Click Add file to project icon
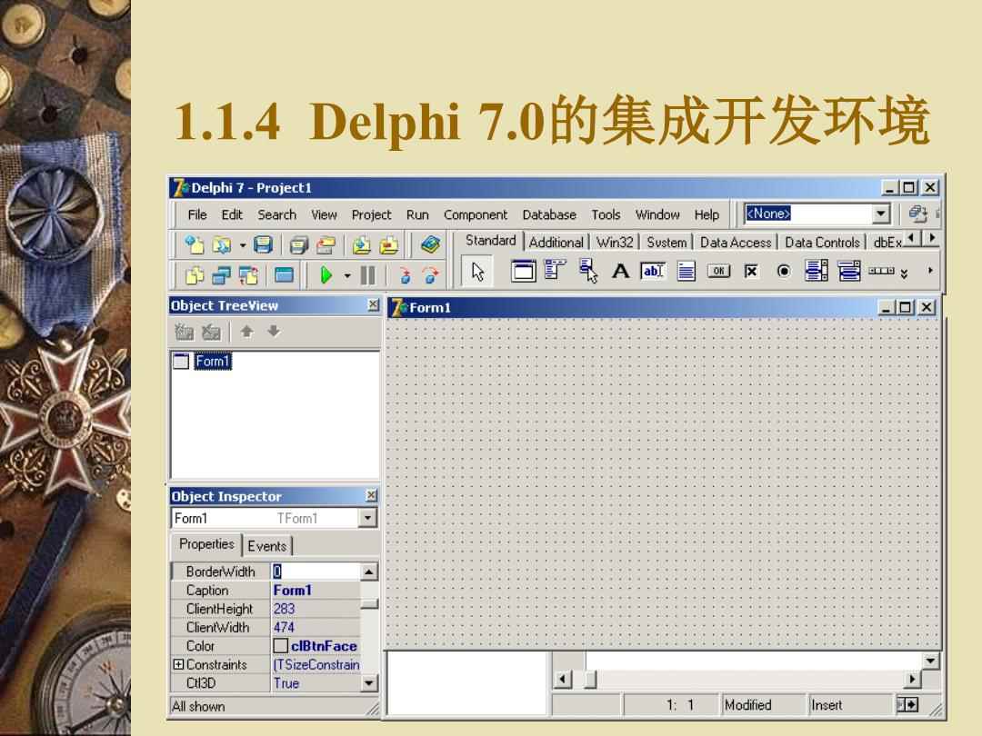The image size is (982, 736). coord(361,244)
